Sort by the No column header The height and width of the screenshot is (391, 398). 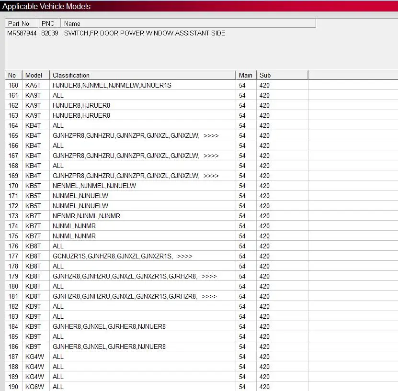[x=13, y=75]
